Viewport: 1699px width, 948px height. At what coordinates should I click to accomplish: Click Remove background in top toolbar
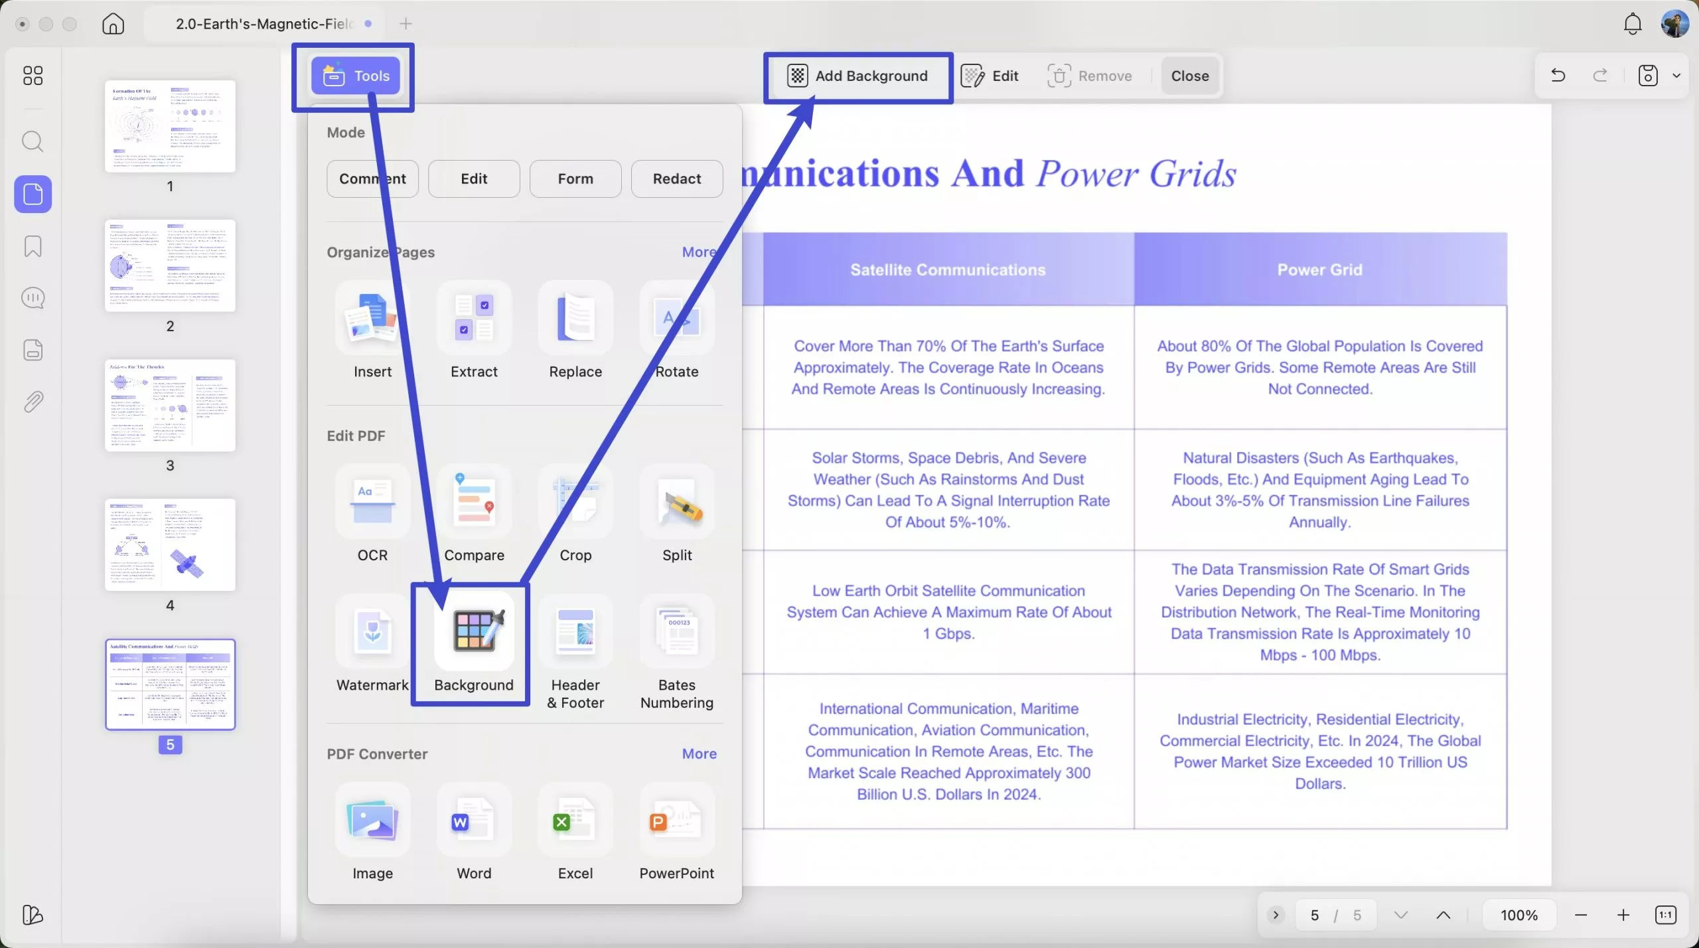point(1089,76)
